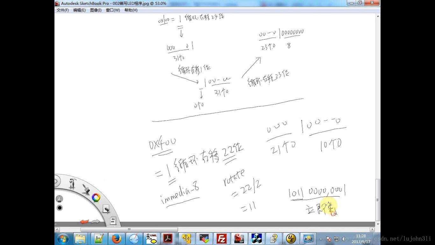Click the black current color swatch

coord(60,208)
